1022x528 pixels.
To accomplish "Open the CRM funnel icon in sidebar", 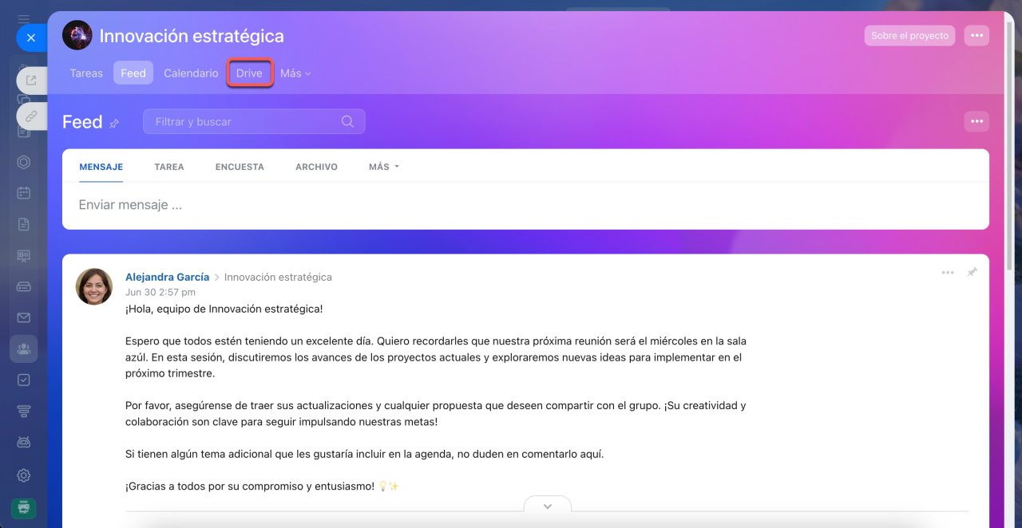I will (x=24, y=411).
